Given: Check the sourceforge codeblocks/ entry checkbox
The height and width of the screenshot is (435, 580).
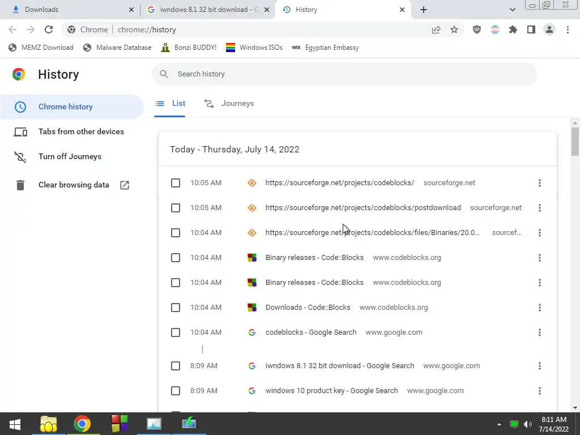Looking at the screenshot, I should click(176, 183).
